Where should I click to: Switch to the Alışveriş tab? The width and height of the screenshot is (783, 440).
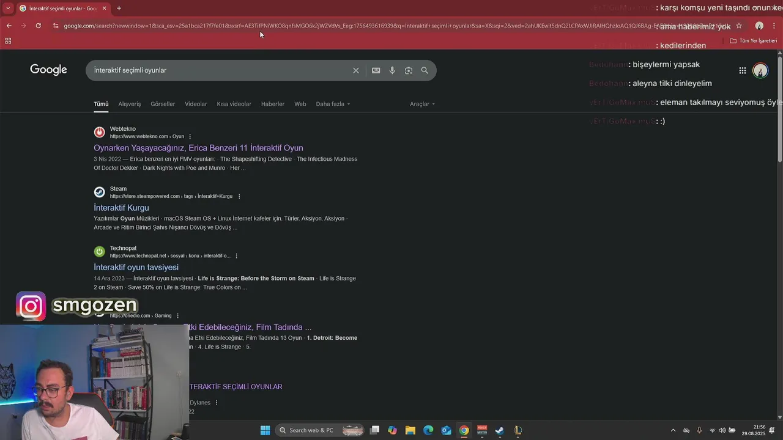coord(129,104)
